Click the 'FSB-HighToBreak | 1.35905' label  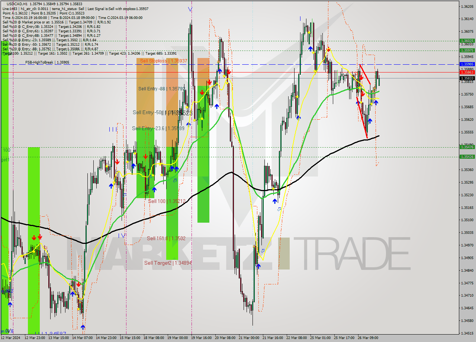coord(47,62)
